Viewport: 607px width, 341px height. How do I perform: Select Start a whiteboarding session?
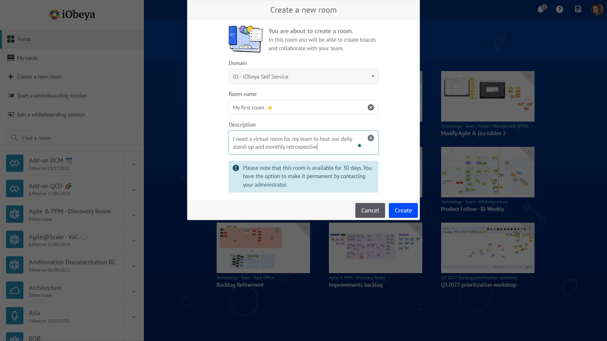pos(52,96)
